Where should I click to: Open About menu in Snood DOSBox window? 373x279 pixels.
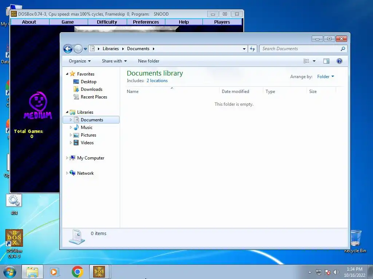[30, 22]
